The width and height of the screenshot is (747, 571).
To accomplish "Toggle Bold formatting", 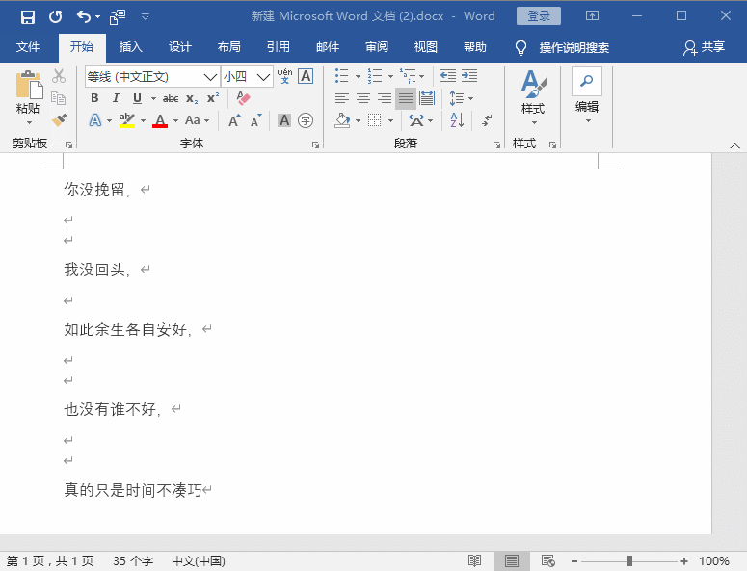I will [94, 98].
